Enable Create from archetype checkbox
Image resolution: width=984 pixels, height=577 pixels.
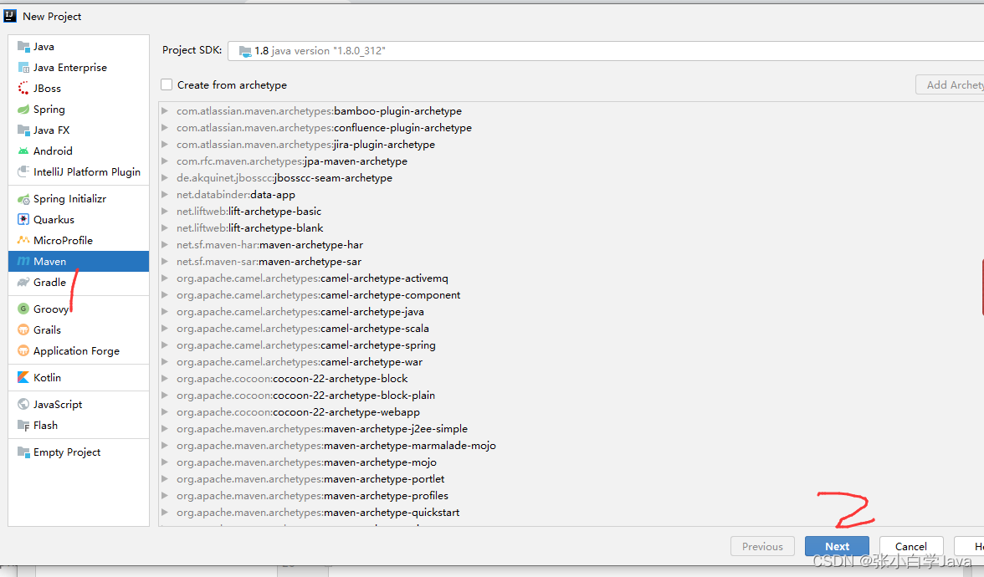[167, 84]
